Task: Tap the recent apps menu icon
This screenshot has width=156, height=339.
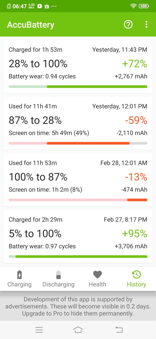Action: tap(39, 330)
